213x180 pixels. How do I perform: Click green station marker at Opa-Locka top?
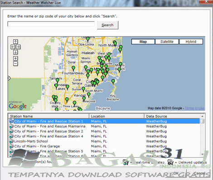pyautogui.click(x=88, y=39)
